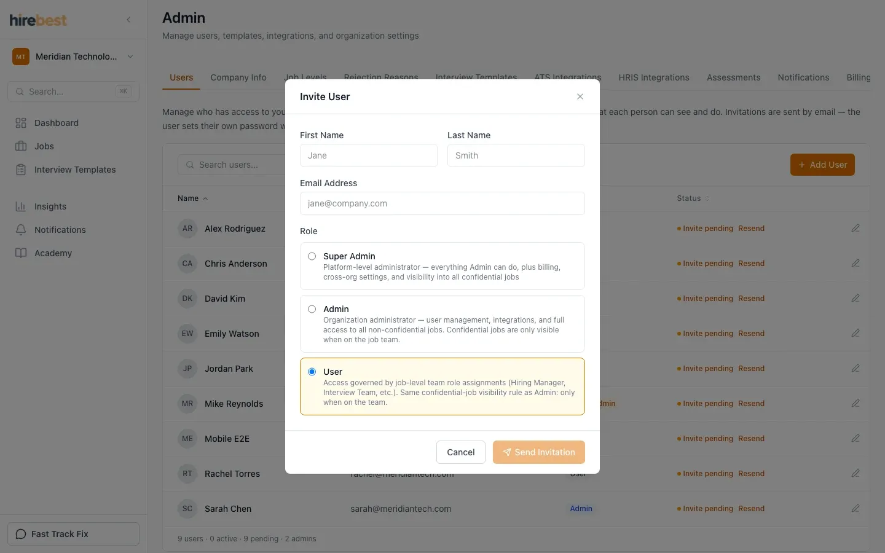Open Insights in the sidebar
Screen dimensions: 885x553
(x=73, y=206)
